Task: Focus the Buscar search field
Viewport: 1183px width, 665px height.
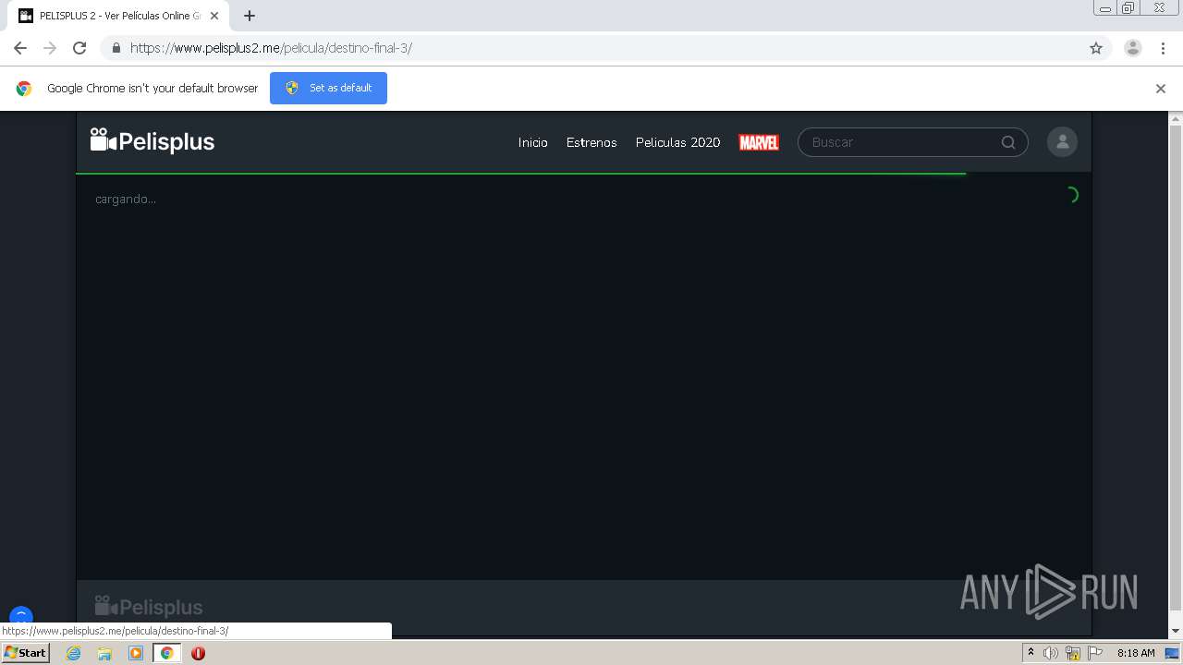Action: (912, 142)
